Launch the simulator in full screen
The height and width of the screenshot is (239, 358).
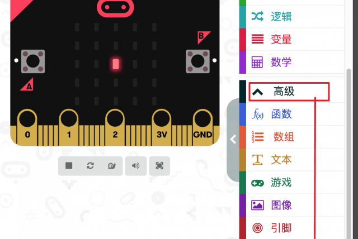tap(159, 166)
